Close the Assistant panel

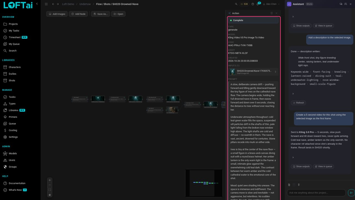[350, 4]
